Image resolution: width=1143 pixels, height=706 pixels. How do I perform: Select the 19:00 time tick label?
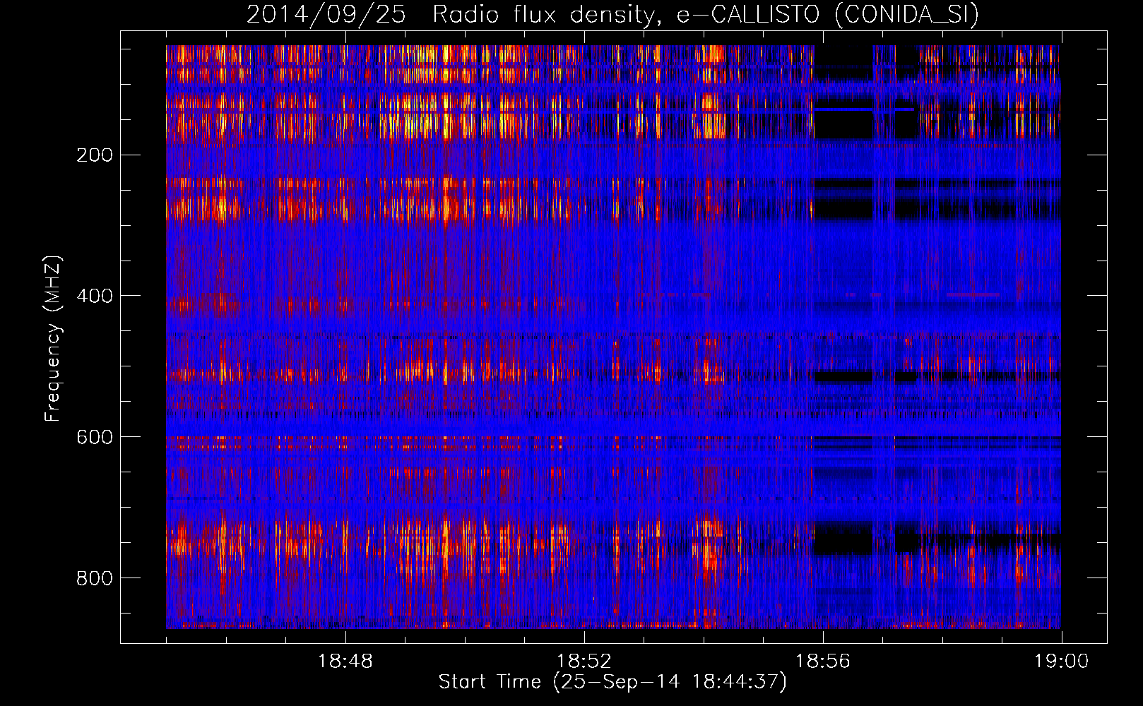coord(1062,662)
